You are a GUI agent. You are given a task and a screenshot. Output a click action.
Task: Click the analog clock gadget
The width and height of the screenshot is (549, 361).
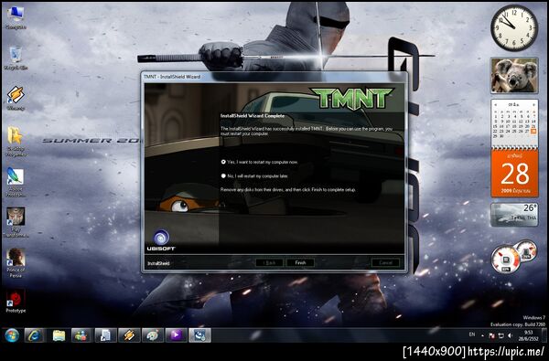[x=514, y=28]
